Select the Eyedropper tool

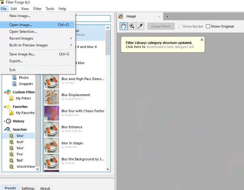click(140, 26)
